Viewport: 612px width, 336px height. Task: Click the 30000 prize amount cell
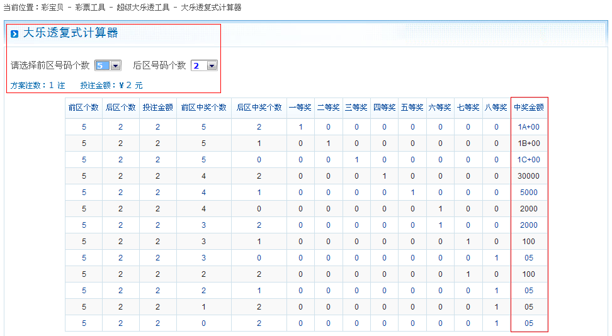(x=529, y=176)
